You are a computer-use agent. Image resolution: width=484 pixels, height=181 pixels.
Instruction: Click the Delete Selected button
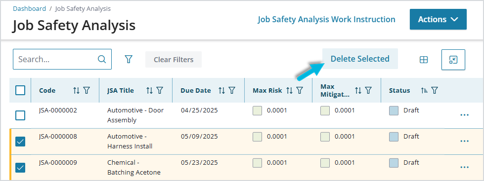click(360, 59)
